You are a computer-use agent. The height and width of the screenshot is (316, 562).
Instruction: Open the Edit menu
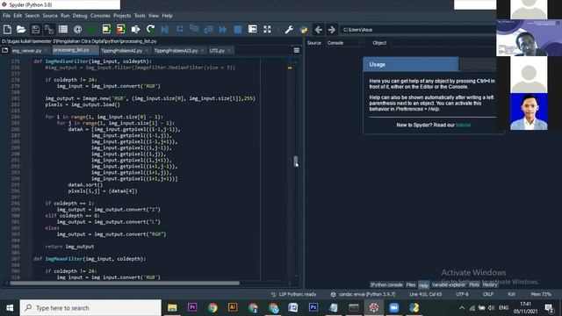(x=18, y=16)
